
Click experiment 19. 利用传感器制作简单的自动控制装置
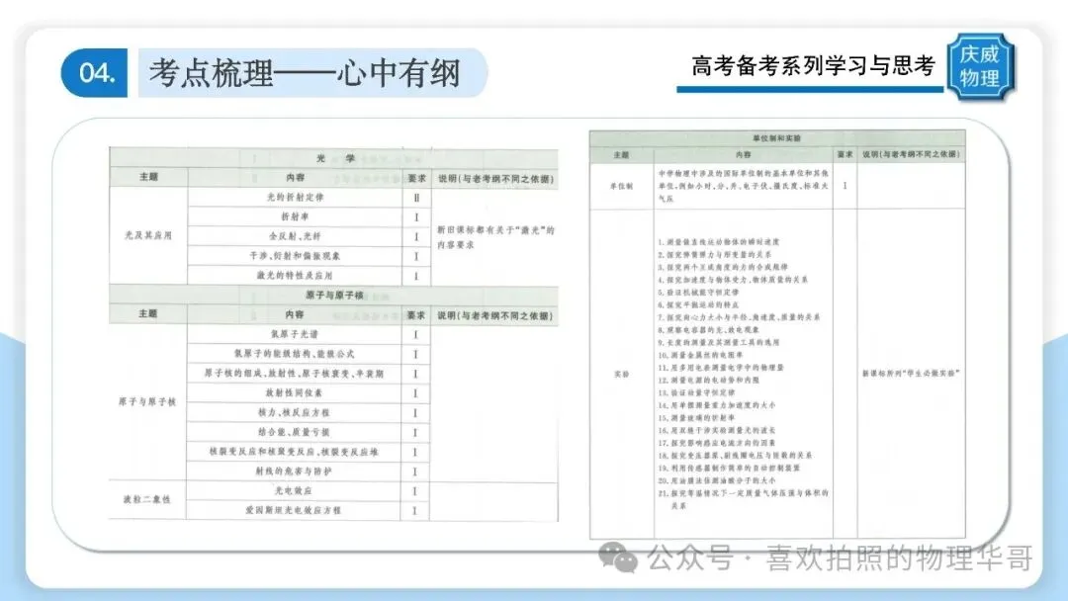pos(729,469)
